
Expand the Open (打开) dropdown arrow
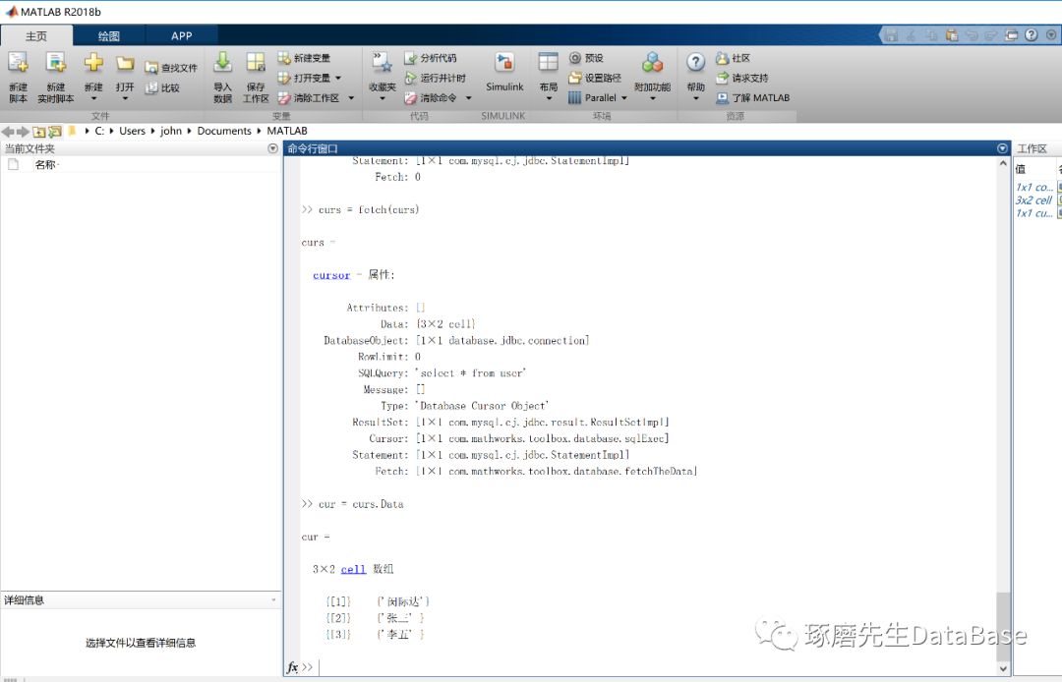point(125,99)
